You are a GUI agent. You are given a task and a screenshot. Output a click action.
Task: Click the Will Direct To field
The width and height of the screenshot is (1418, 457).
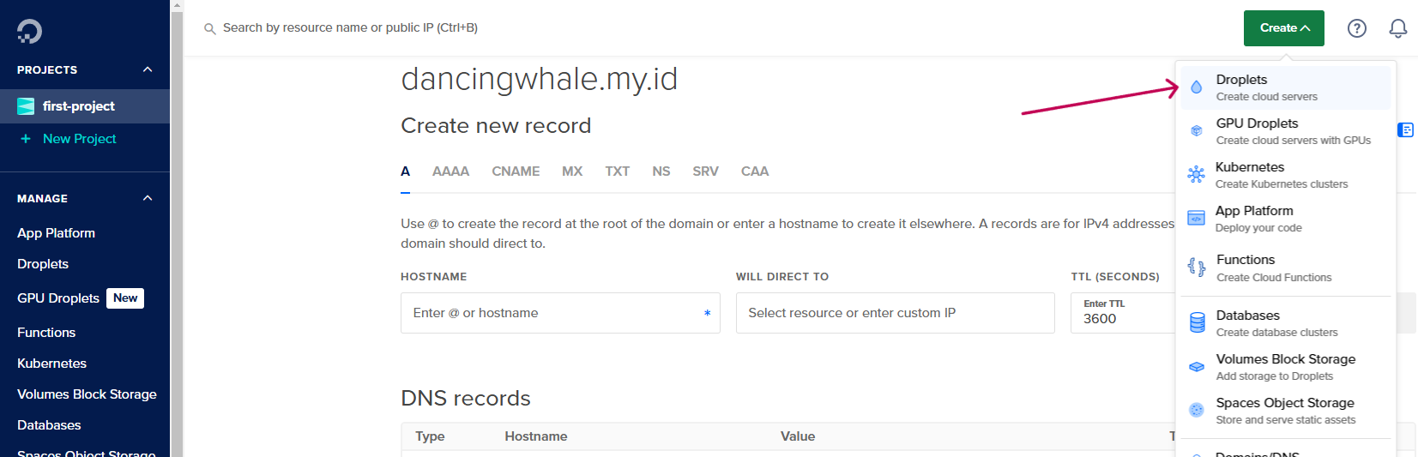tap(894, 313)
